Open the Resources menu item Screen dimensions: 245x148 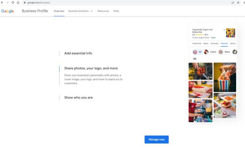click(x=103, y=11)
